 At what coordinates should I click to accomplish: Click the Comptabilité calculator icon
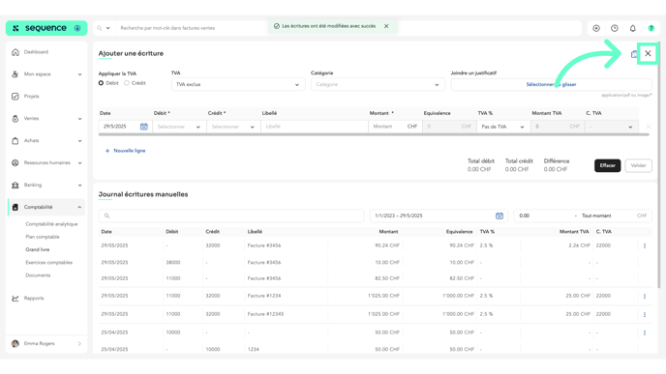[x=15, y=207]
